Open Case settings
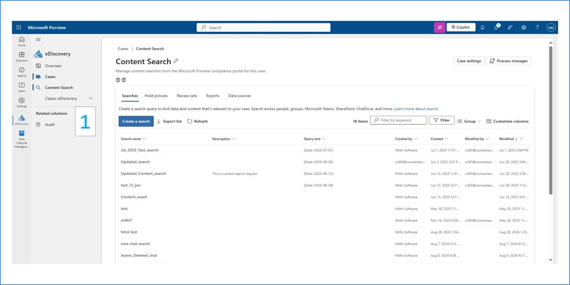Image resolution: width=570 pixels, height=285 pixels. (469, 61)
